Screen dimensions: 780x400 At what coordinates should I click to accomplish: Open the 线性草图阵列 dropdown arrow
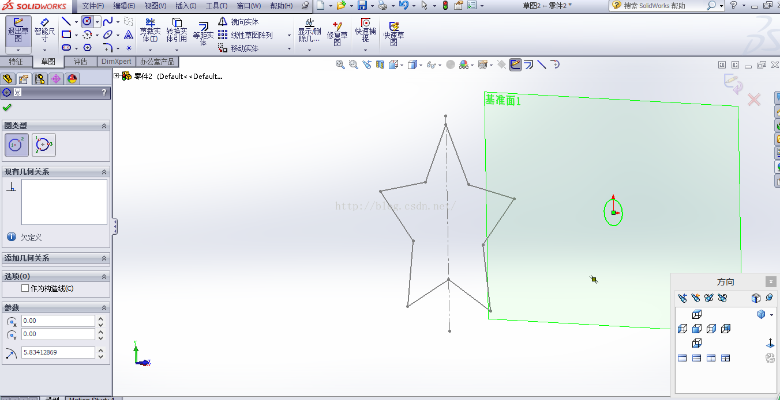[x=289, y=35]
